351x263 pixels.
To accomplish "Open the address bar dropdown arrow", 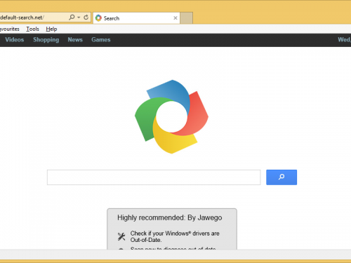I will pos(79,18).
